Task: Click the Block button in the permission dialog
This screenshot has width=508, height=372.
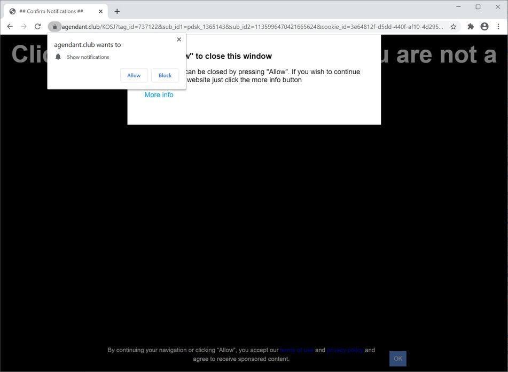Action: (165, 75)
